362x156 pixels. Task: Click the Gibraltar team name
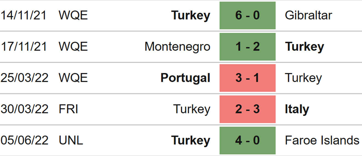click(x=309, y=15)
